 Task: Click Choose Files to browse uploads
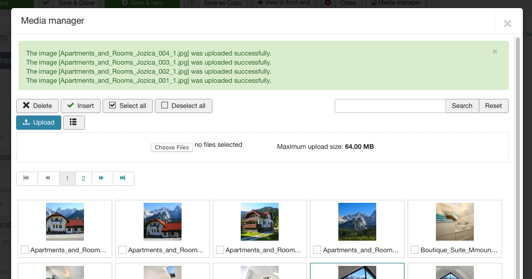[172, 147]
